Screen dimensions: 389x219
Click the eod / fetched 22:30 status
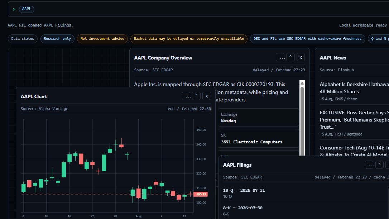coord(189,109)
